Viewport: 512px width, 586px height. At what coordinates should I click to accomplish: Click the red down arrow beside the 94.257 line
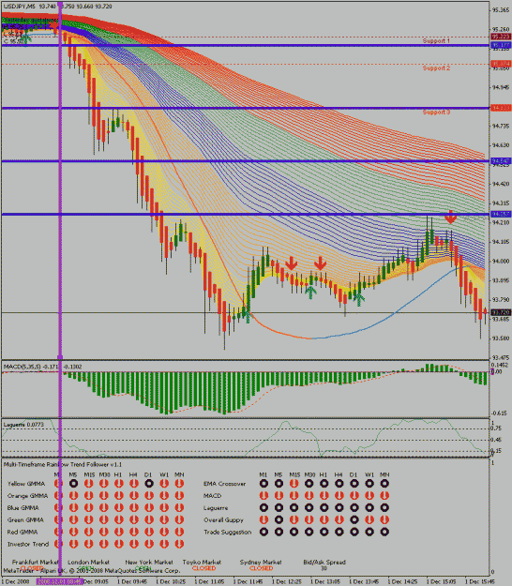tap(451, 218)
